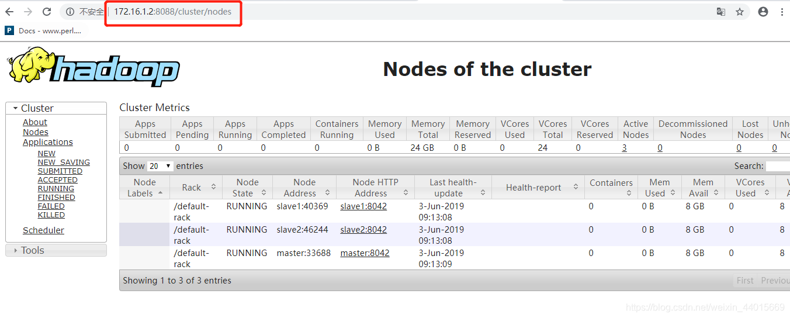Filter applications by SUBMITTED state
Screen dimensions: 790x318
[60, 171]
